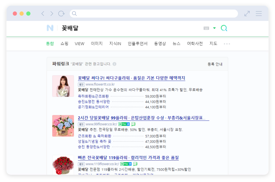Click the rose bouquet thumbnail of 119플라워
The height and width of the screenshot is (182, 275).
click(x=63, y=165)
